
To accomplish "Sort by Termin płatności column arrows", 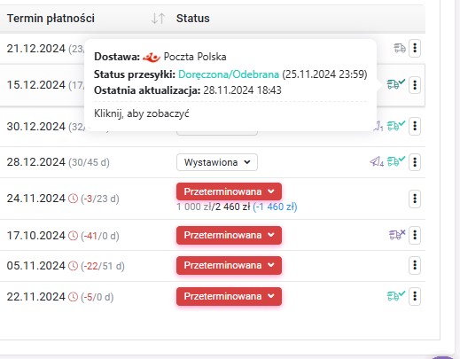I will click(158, 19).
